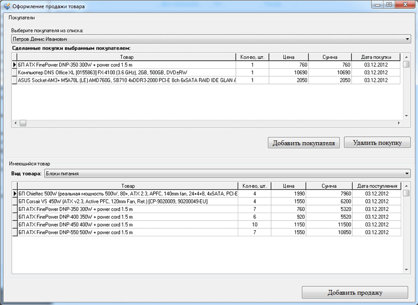Maximize the 'Оформление продажи товара' window

click(x=390, y=5)
